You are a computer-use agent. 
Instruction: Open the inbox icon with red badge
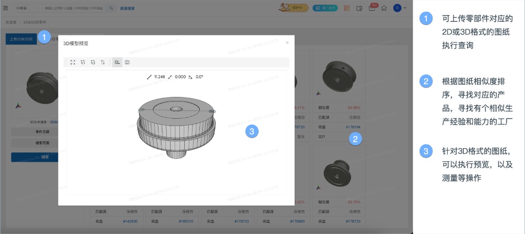(372, 8)
